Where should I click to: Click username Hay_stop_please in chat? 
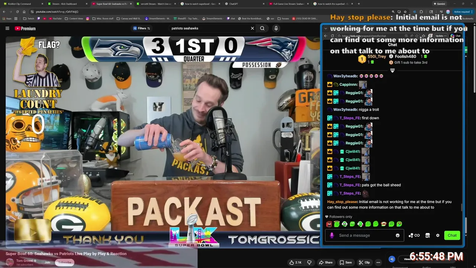342,202
